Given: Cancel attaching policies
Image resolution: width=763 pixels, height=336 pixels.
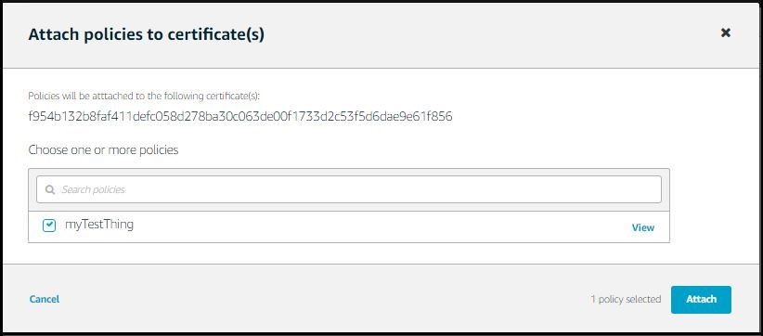Looking at the screenshot, I should coord(45,299).
